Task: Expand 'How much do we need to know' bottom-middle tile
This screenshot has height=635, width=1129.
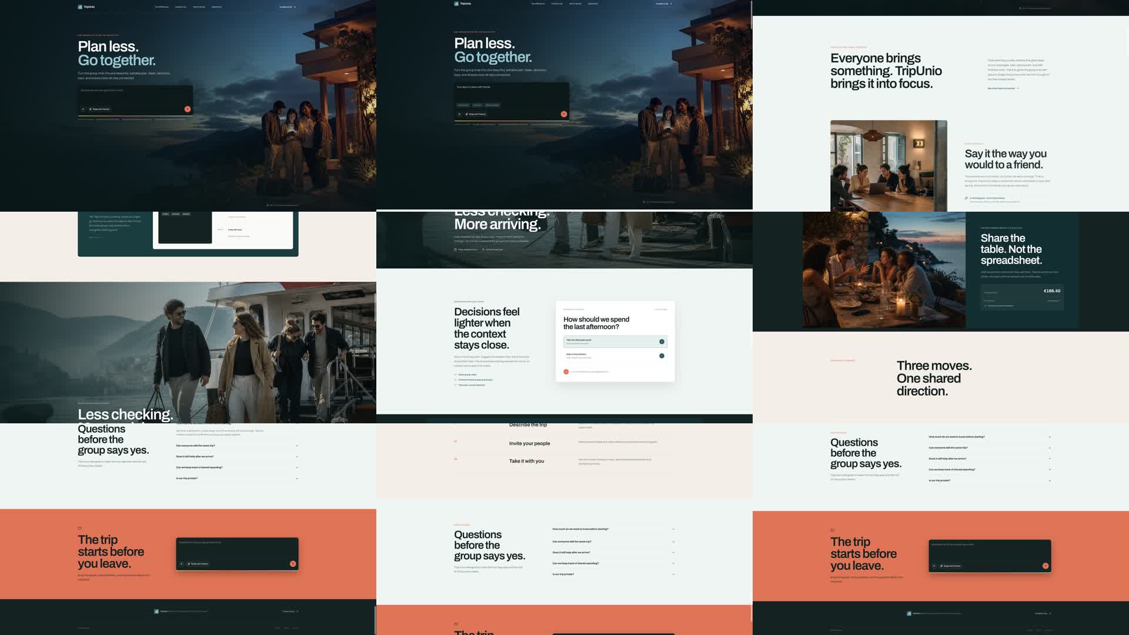Action: click(613, 529)
